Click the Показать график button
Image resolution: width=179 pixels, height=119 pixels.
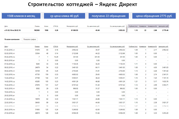point(30,39)
